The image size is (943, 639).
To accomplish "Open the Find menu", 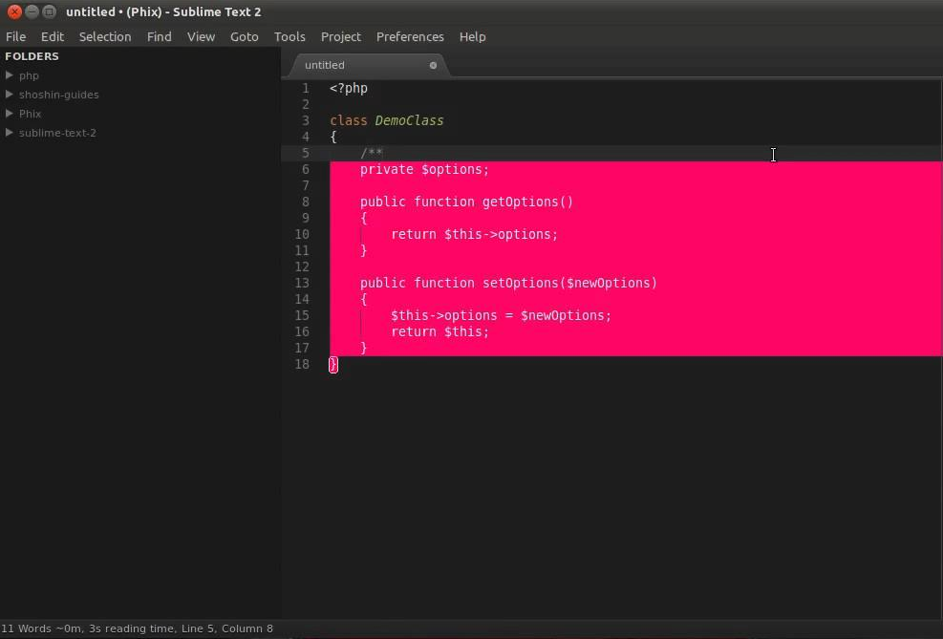I will pyautogui.click(x=160, y=36).
